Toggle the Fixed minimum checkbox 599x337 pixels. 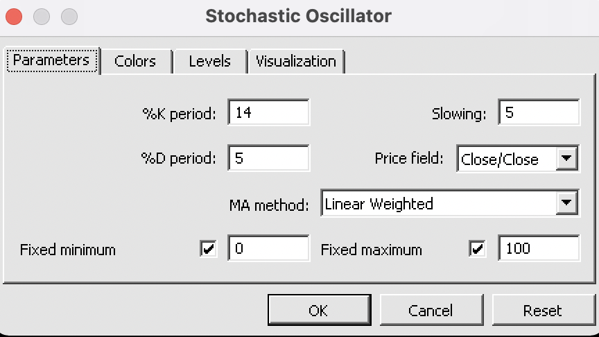(x=207, y=249)
